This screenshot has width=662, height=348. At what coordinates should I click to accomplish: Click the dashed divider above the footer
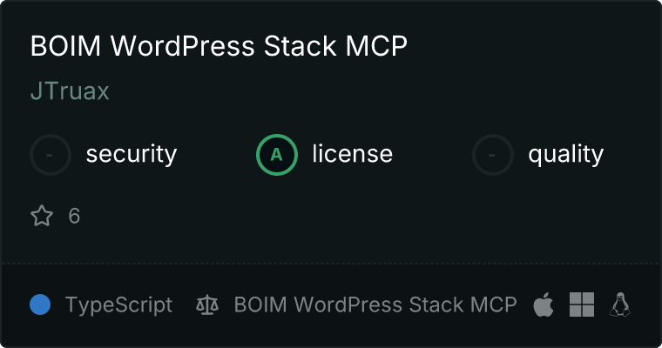click(331, 264)
